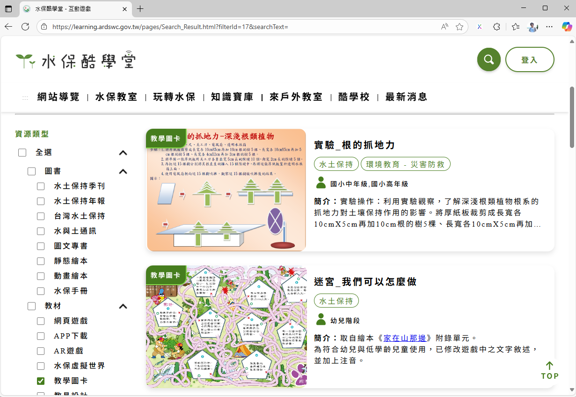Screen dimensions: 576x397
Task: Enable the 水土保持季刊 checkbox
Action: (41, 186)
